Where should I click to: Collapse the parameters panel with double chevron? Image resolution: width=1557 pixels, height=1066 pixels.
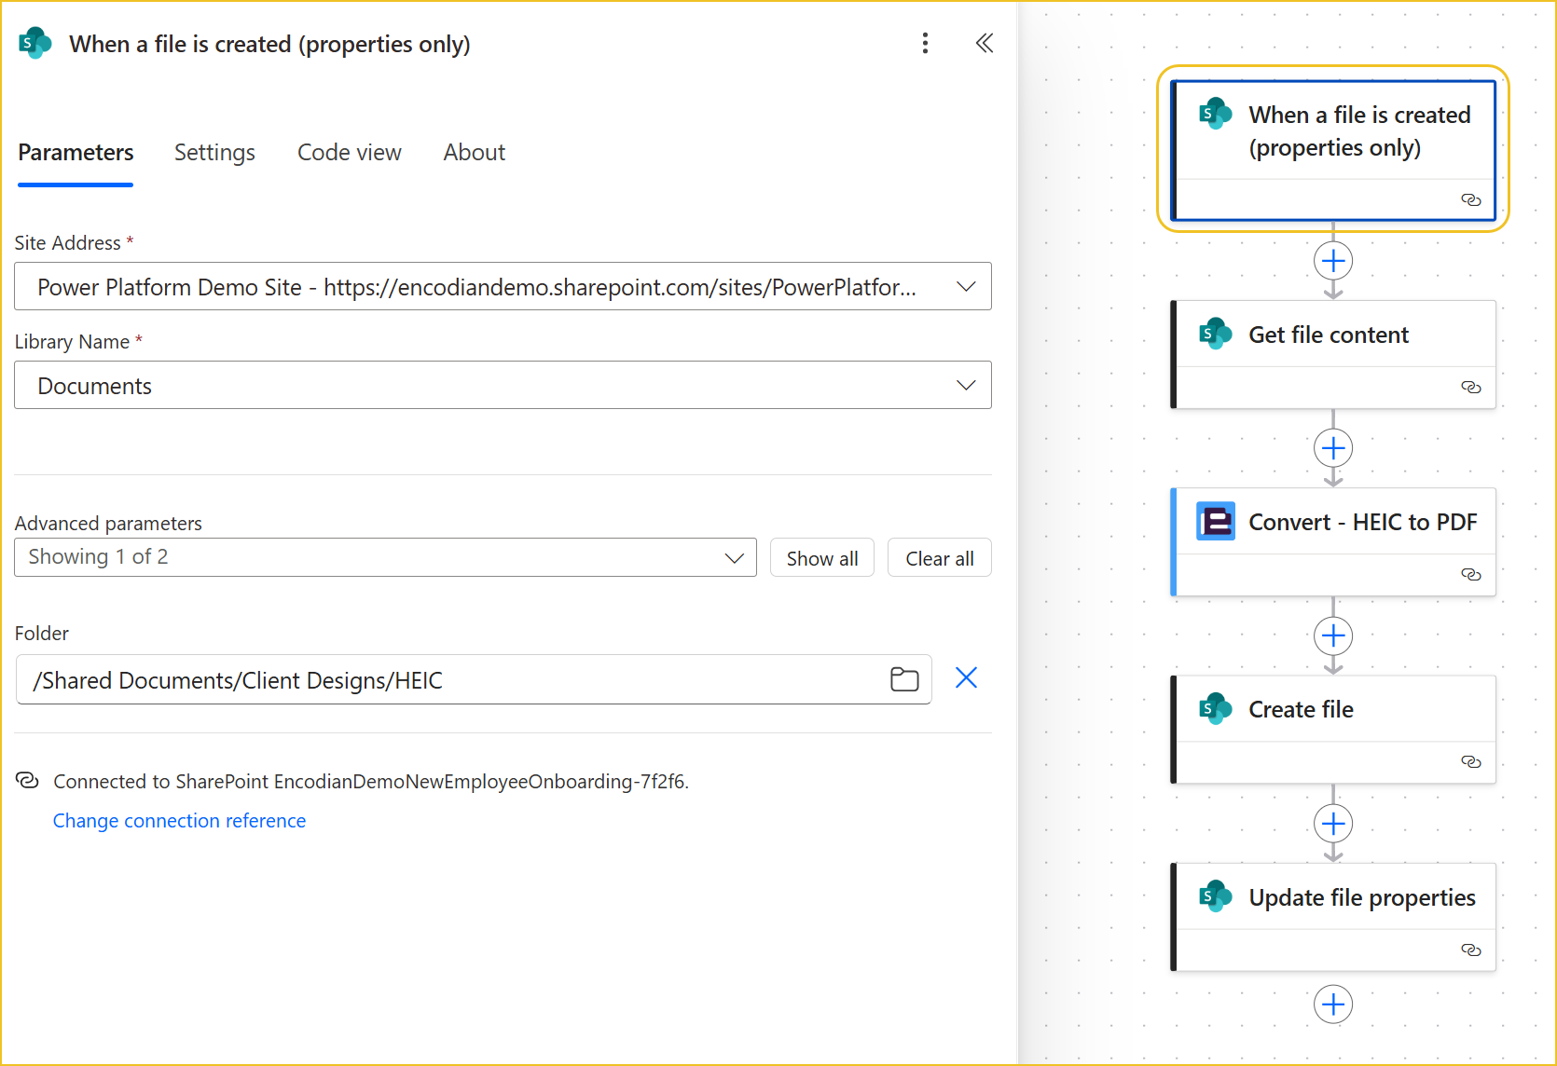[x=984, y=44]
